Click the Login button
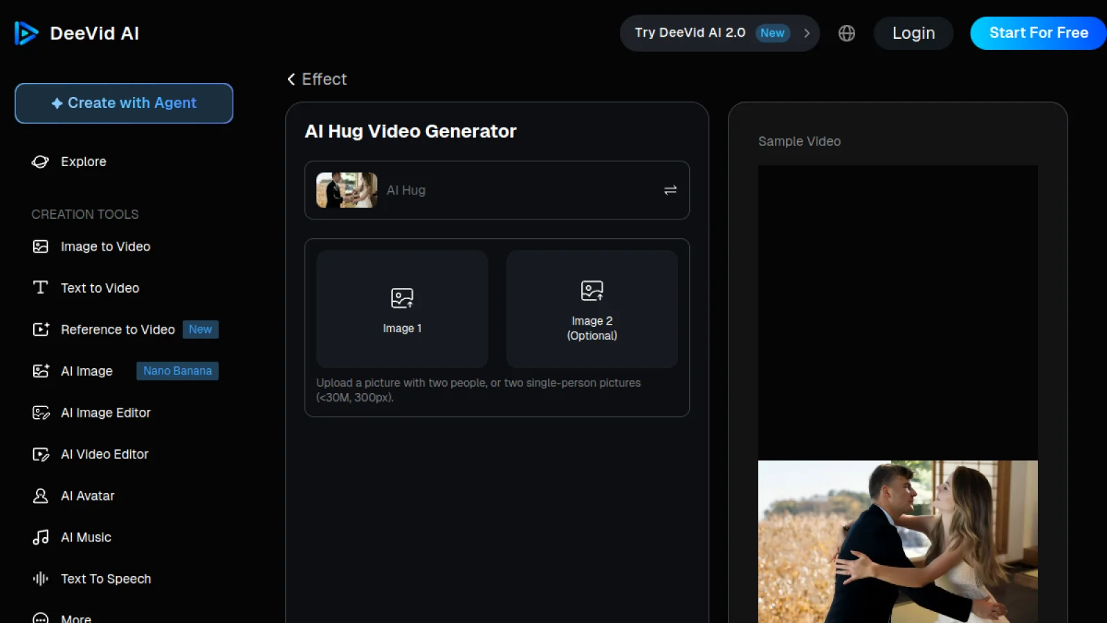 point(913,33)
